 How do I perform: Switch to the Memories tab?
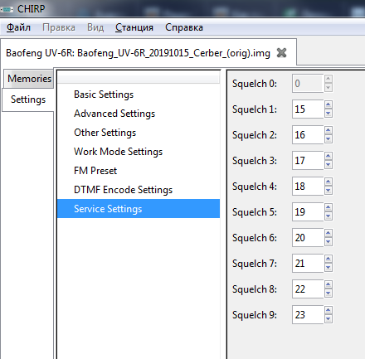pyautogui.click(x=29, y=79)
